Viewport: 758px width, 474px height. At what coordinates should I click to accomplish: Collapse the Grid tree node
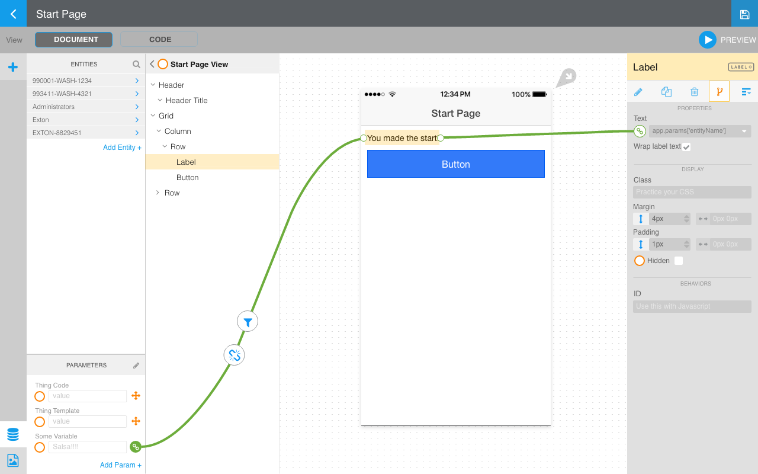click(x=153, y=116)
